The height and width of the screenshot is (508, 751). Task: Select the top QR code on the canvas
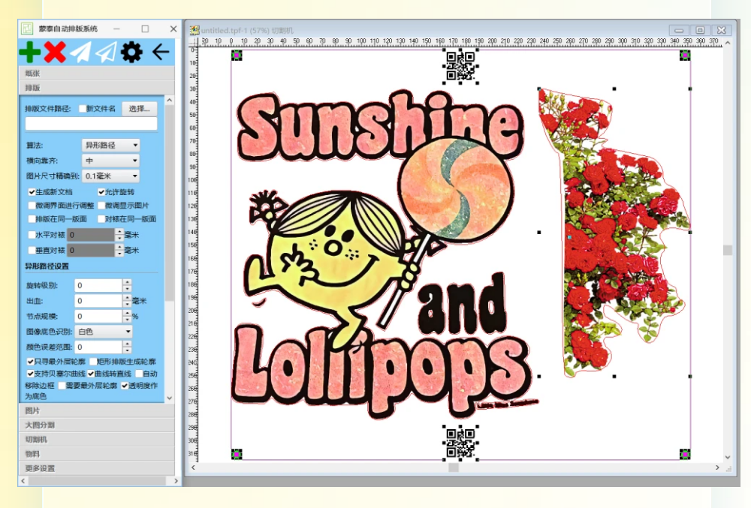pyautogui.click(x=460, y=66)
